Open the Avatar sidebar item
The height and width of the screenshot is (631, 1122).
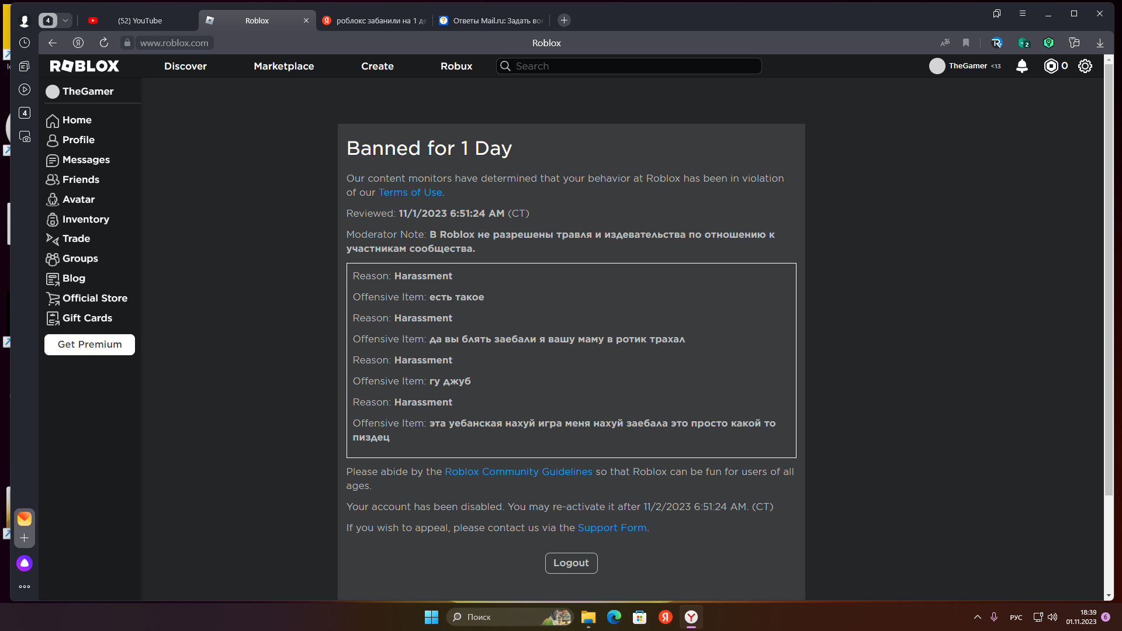(x=78, y=199)
